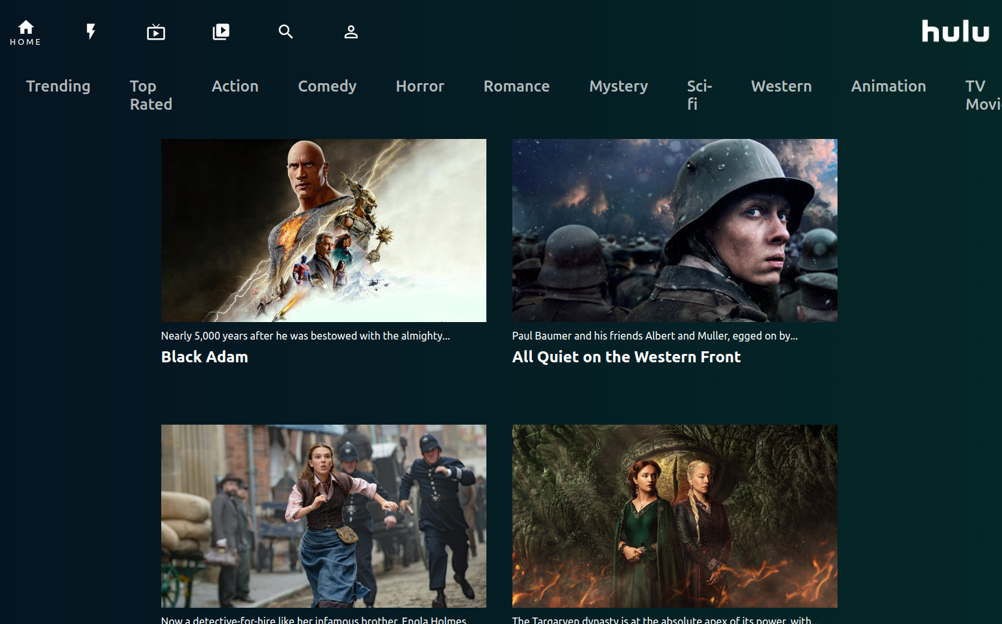Open the Targaryen dragon poster thumbnail

(675, 516)
